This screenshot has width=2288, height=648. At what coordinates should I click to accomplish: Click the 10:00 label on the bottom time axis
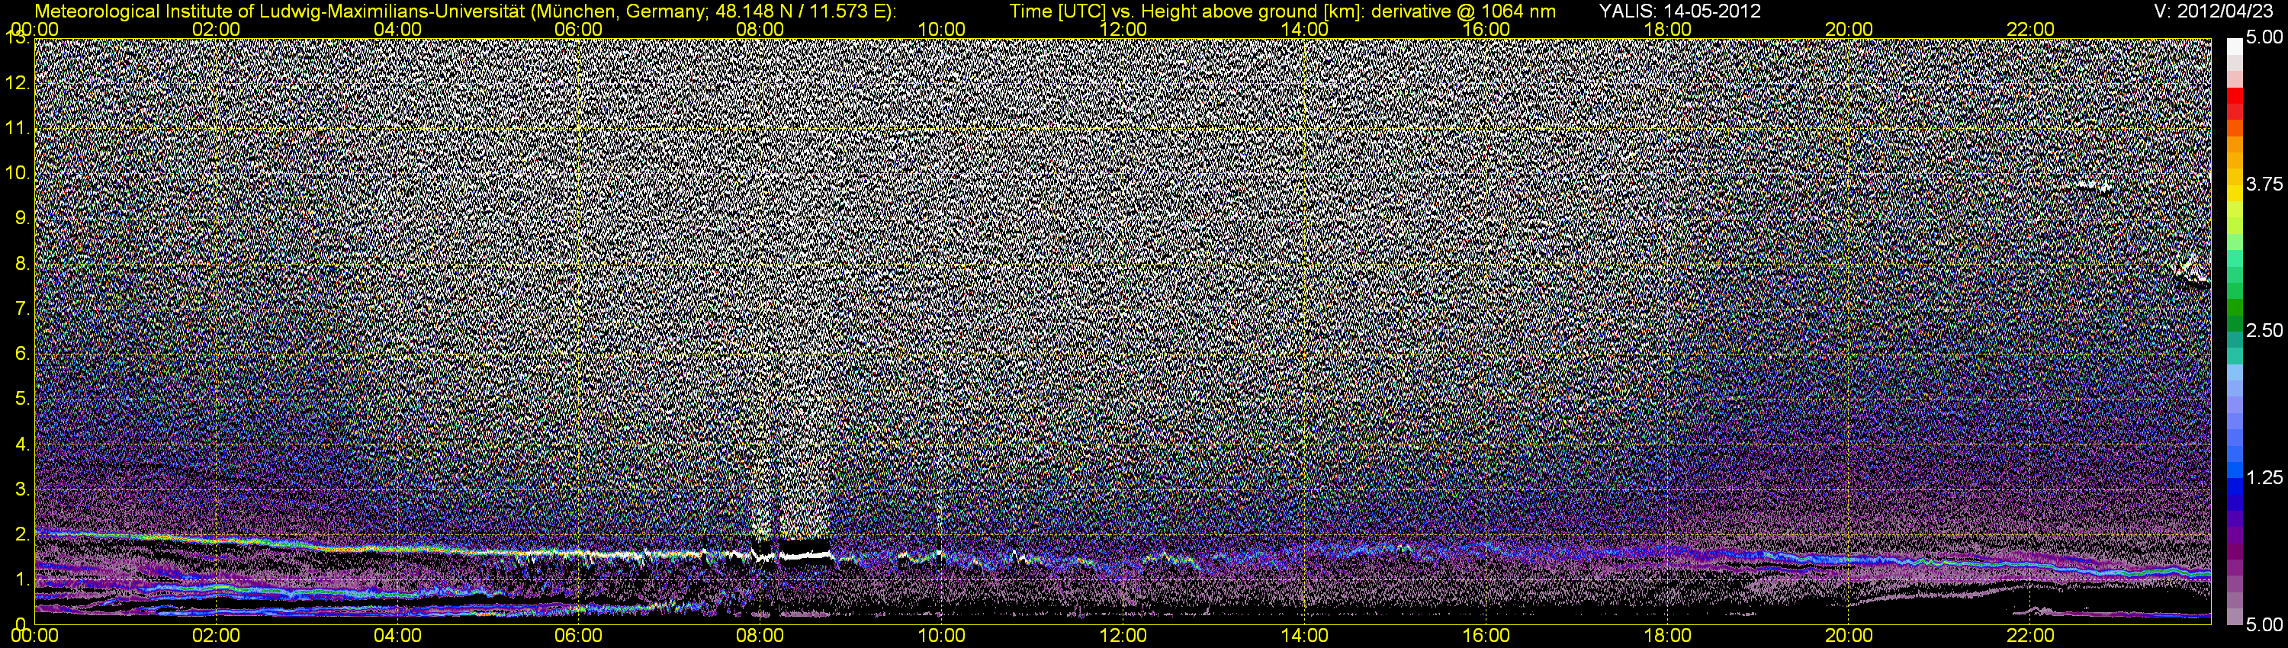pyautogui.click(x=941, y=636)
